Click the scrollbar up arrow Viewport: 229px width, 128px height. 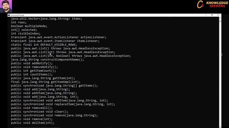(x=220, y=18)
